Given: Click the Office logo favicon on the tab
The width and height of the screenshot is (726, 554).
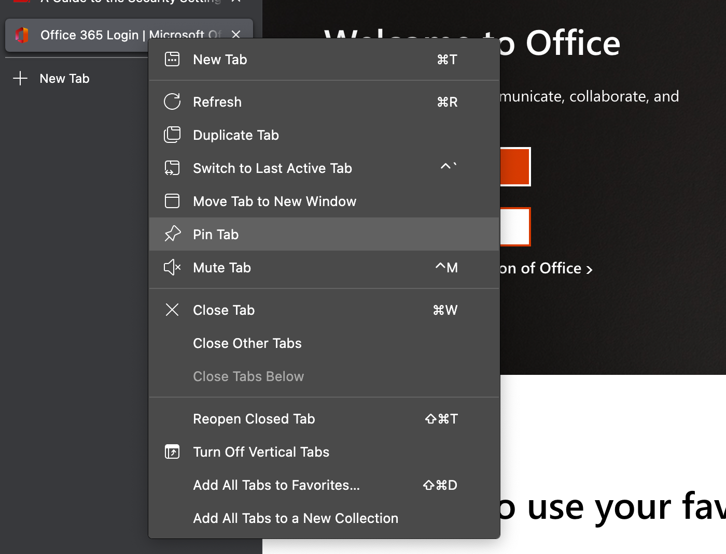Looking at the screenshot, I should pyautogui.click(x=22, y=35).
